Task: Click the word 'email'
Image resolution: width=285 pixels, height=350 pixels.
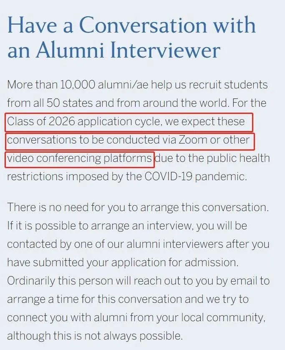Action: 249,281
